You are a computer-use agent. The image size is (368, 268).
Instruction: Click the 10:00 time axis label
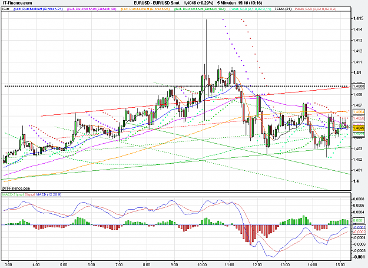click(202, 264)
